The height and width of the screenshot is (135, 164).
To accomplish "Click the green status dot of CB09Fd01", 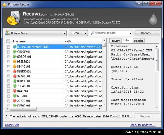I will [x=15, y=52].
